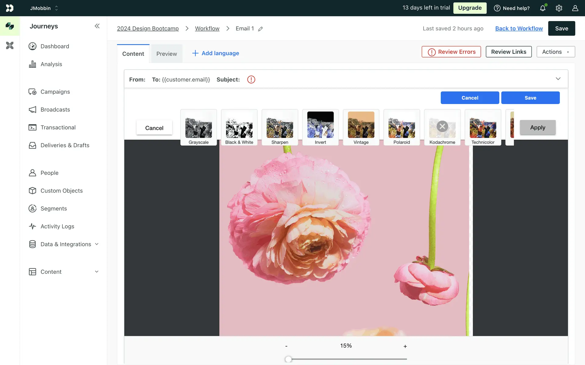Remove the selected Kodachrome filter

(442, 126)
